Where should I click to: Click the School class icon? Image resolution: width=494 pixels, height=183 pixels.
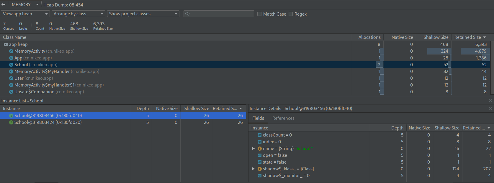11,65
